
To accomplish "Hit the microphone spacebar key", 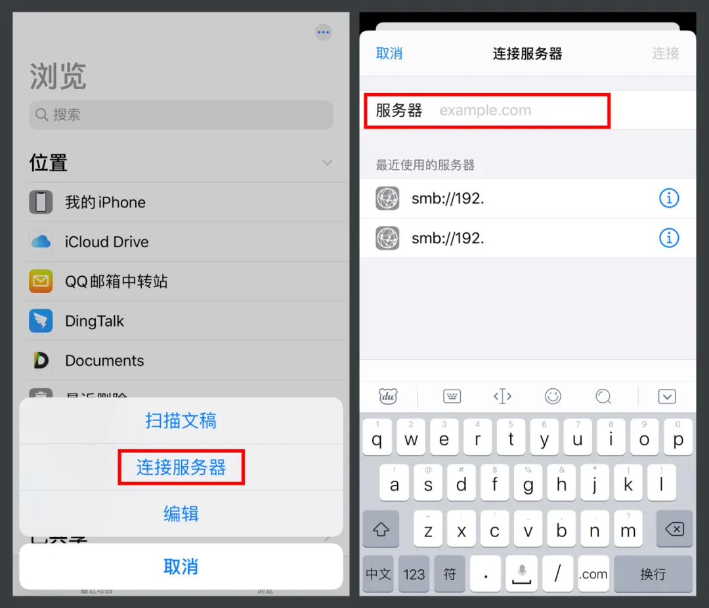I will click(521, 574).
